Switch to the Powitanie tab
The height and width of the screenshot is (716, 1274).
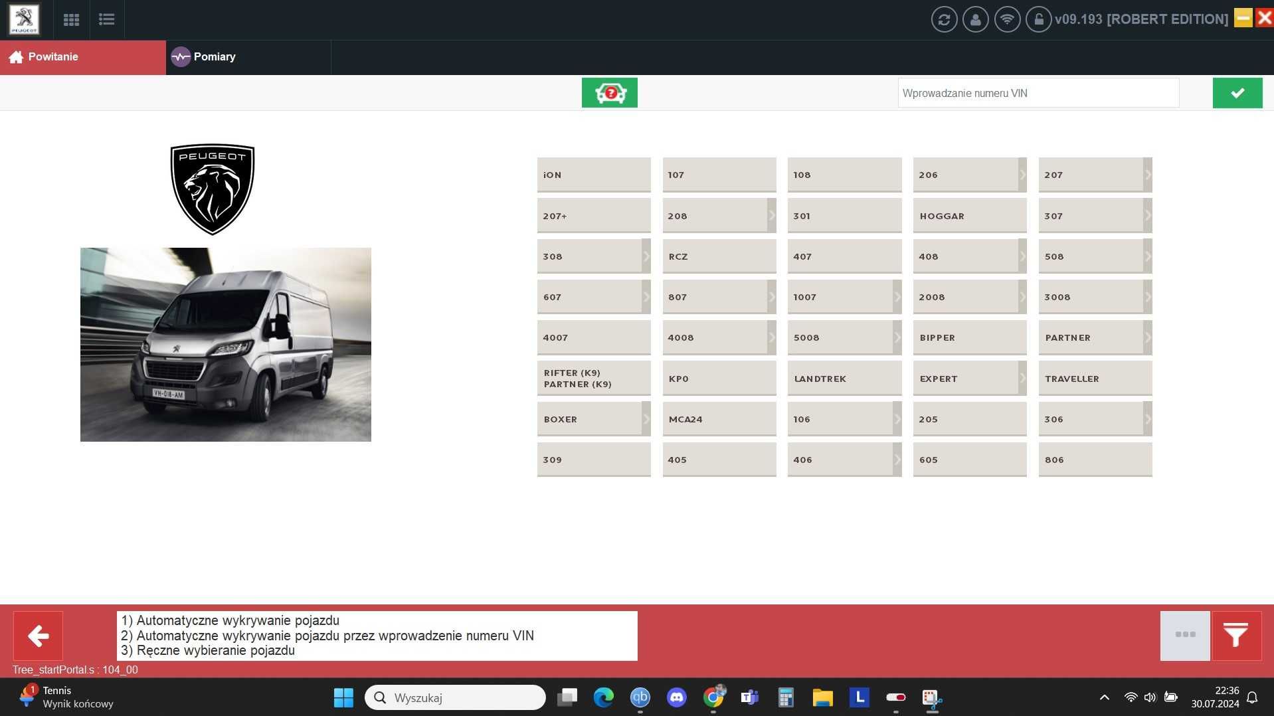click(82, 57)
